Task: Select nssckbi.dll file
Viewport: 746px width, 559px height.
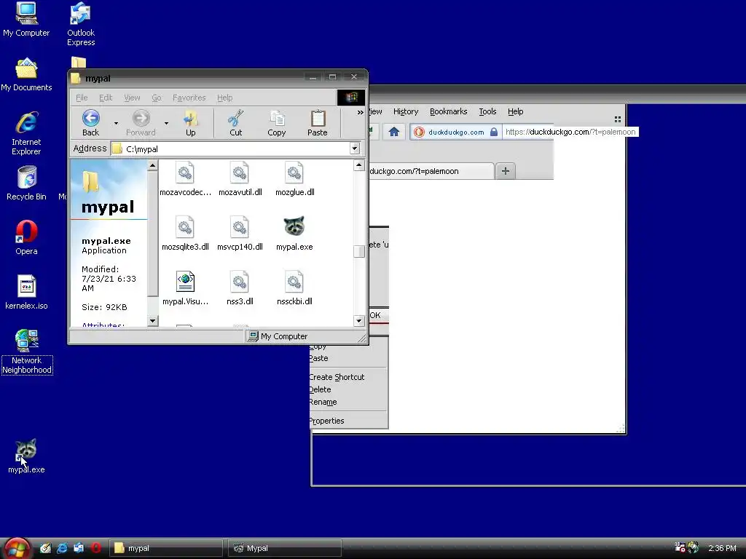Action: 294,288
